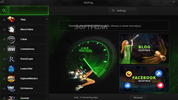Click the DC Universe logo icon
Screen dimensions: 178x100
(11, 88)
